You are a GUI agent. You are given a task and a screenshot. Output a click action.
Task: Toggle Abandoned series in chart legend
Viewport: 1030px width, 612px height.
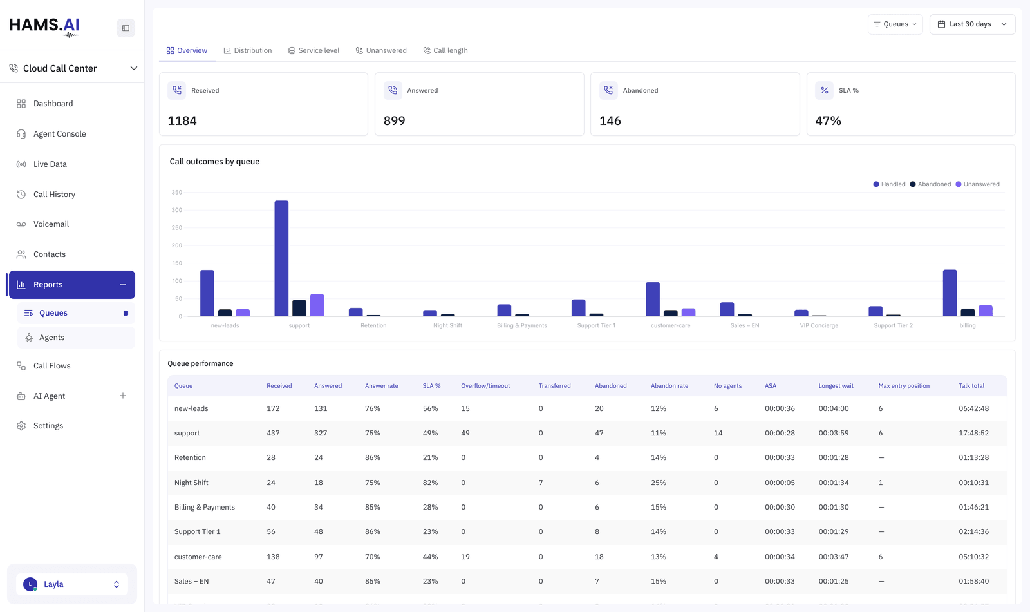(x=930, y=184)
